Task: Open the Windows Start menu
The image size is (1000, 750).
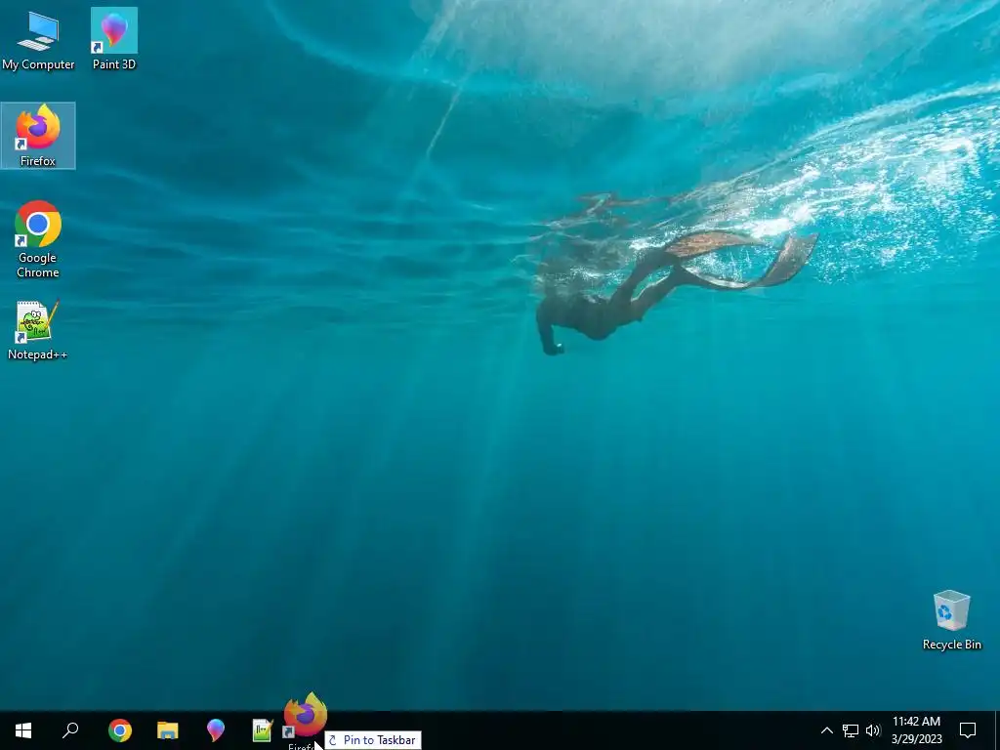Action: click(23, 730)
